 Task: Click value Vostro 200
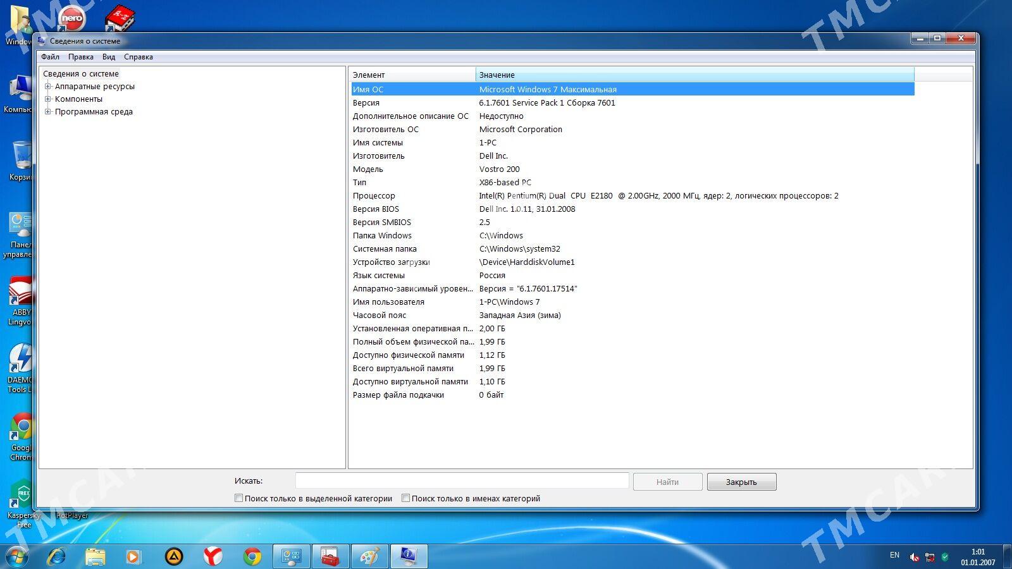pyautogui.click(x=499, y=169)
